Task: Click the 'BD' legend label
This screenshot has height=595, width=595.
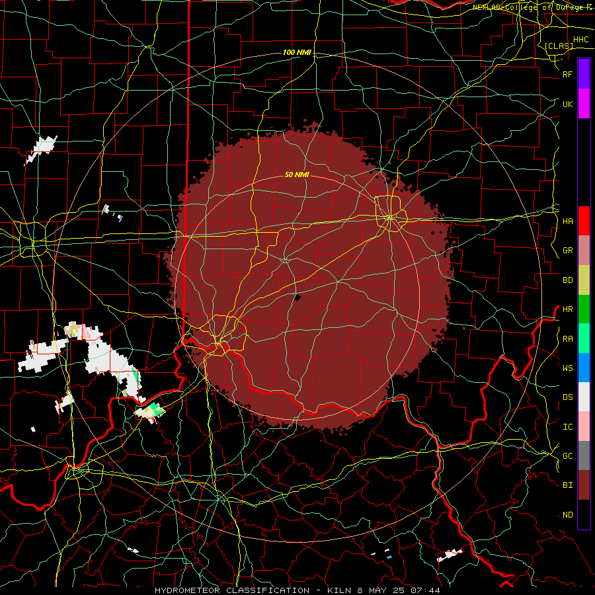Action: click(x=567, y=280)
